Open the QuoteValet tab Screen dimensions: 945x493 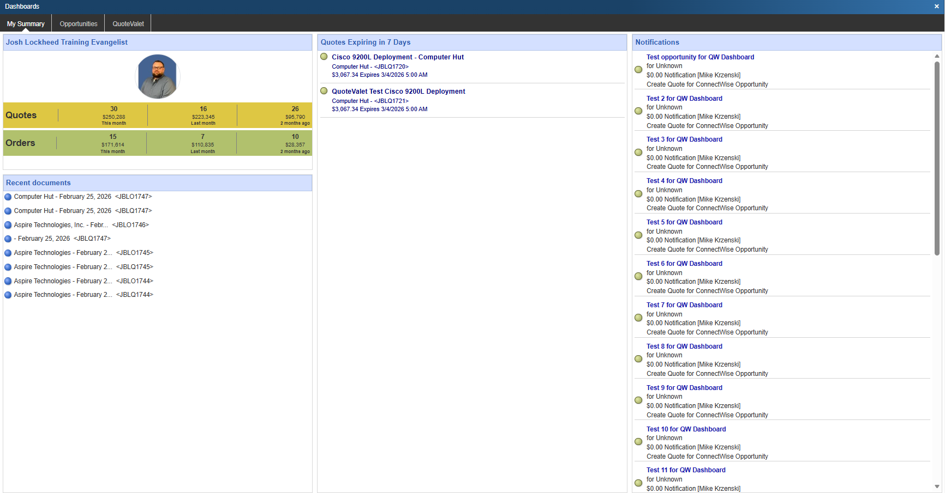tap(128, 24)
